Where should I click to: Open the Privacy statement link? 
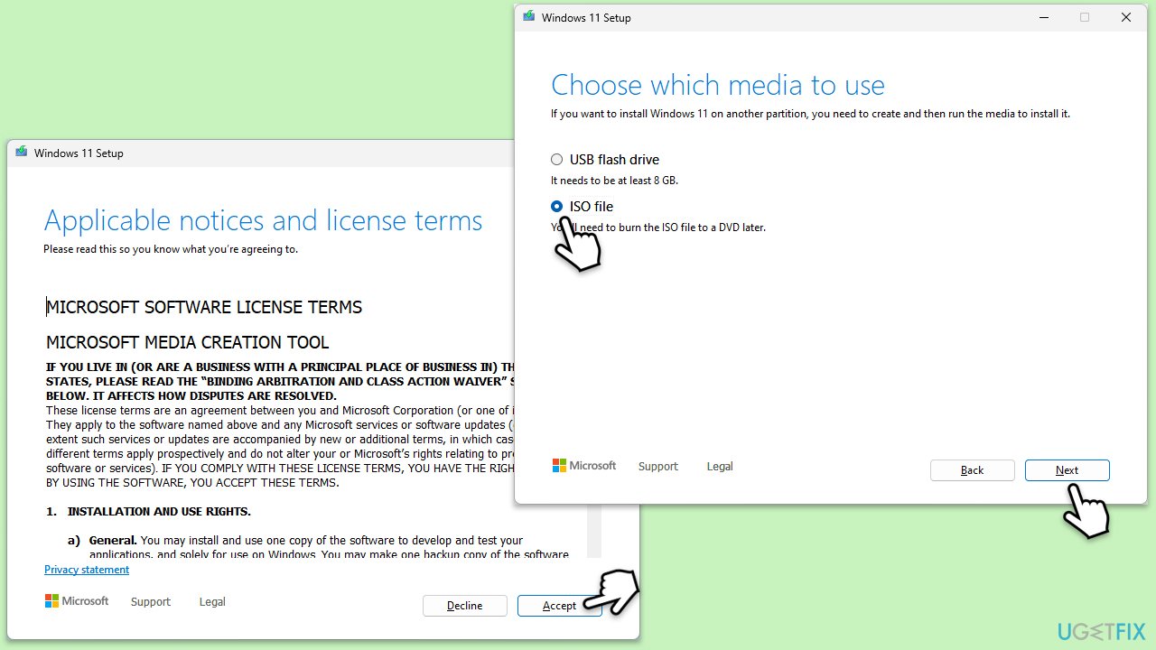87,570
